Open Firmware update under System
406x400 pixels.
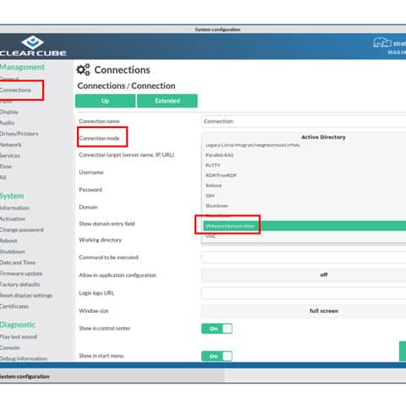click(21, 274)
